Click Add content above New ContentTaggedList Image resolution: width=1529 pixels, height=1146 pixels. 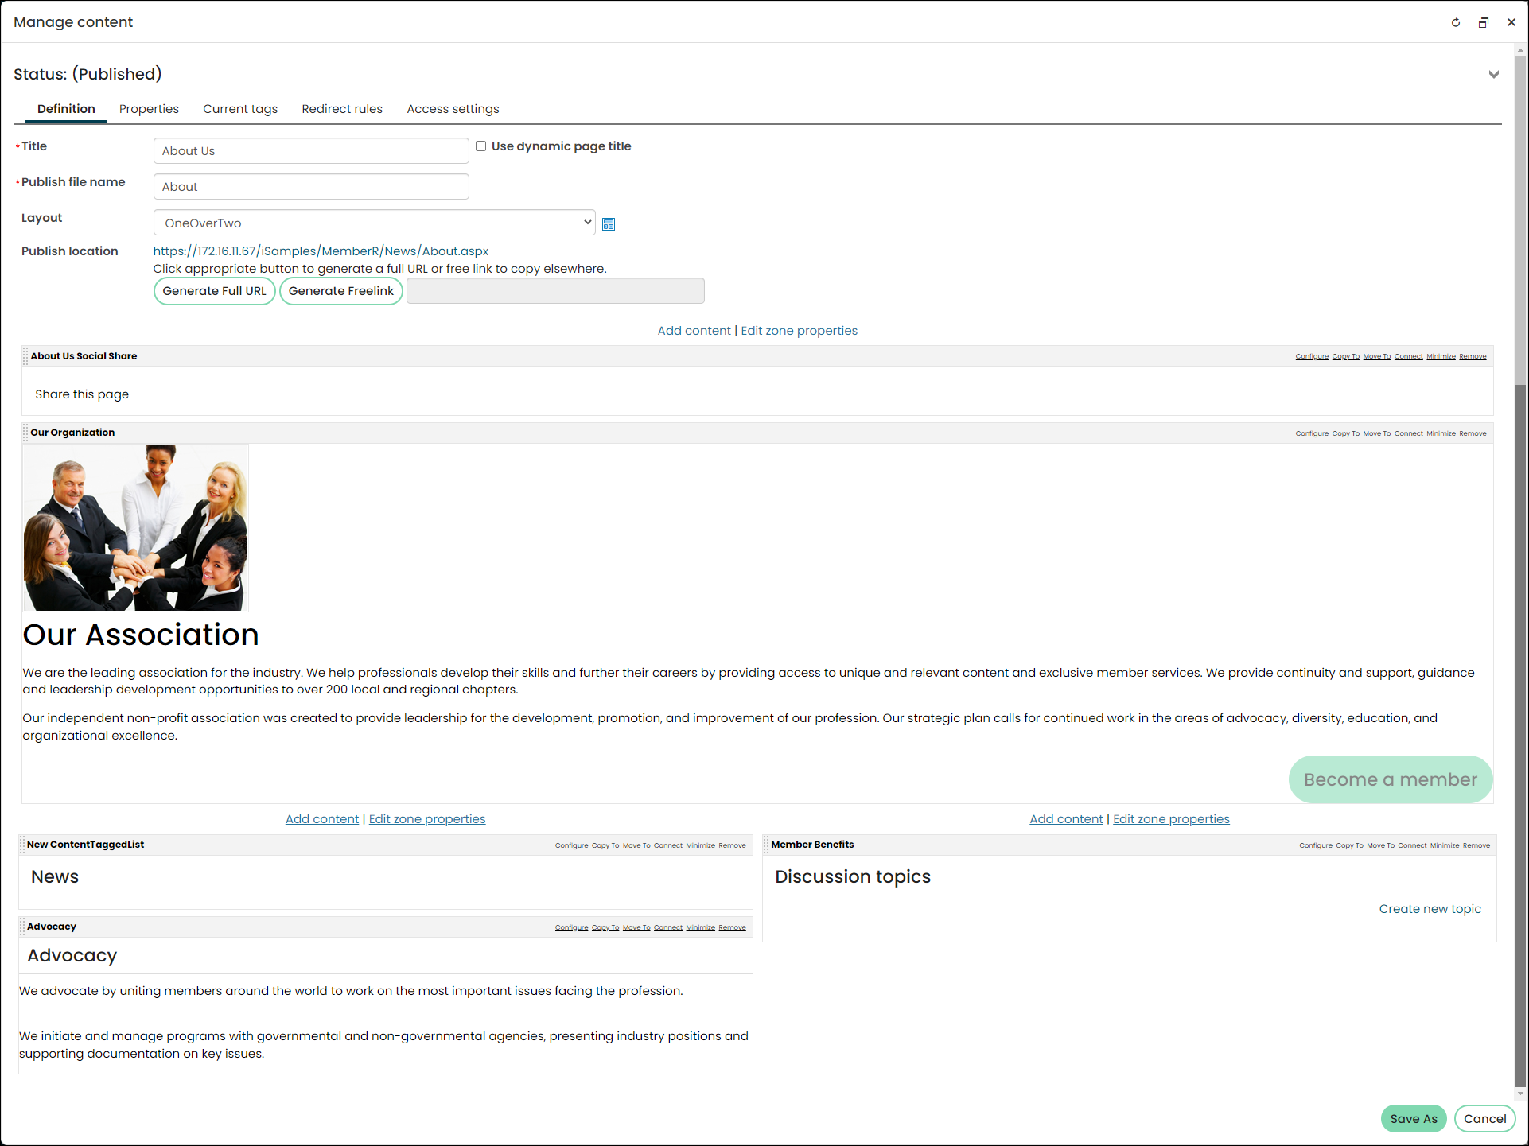click(x=322, y=819)
